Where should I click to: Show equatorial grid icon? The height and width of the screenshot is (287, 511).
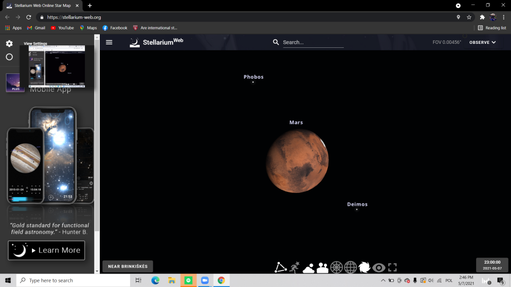[351, 268]
